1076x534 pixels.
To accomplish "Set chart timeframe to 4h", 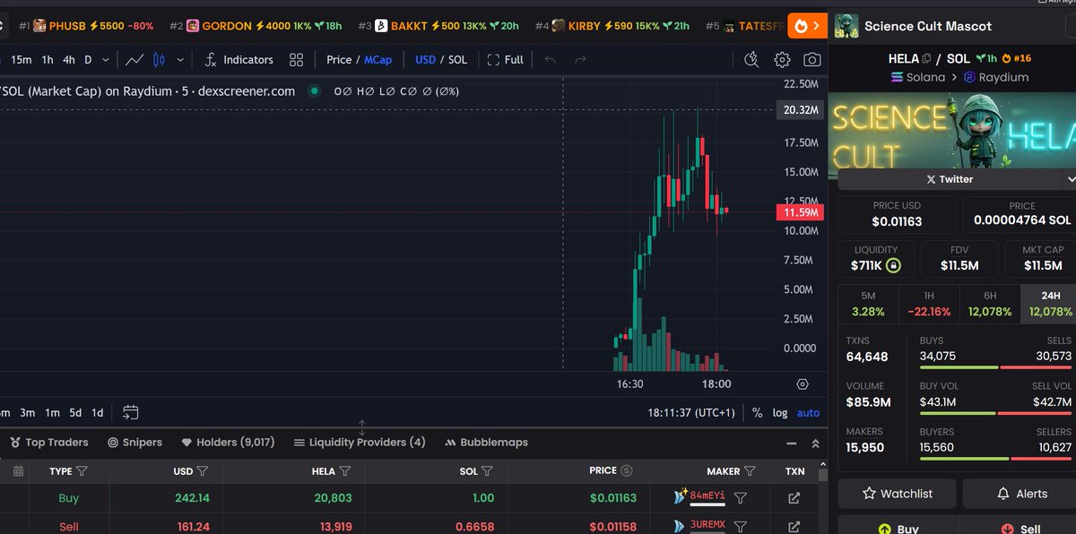I will tap(69, 60).
